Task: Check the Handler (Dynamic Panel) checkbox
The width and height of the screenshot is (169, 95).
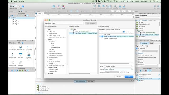Action: pos(102,38)
